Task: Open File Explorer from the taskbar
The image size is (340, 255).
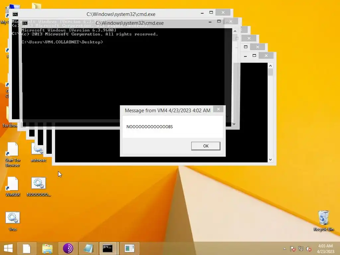Action: (x=47, y=248)
